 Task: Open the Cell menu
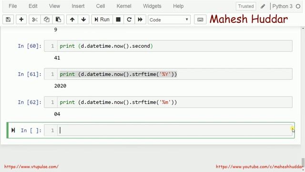101,6
